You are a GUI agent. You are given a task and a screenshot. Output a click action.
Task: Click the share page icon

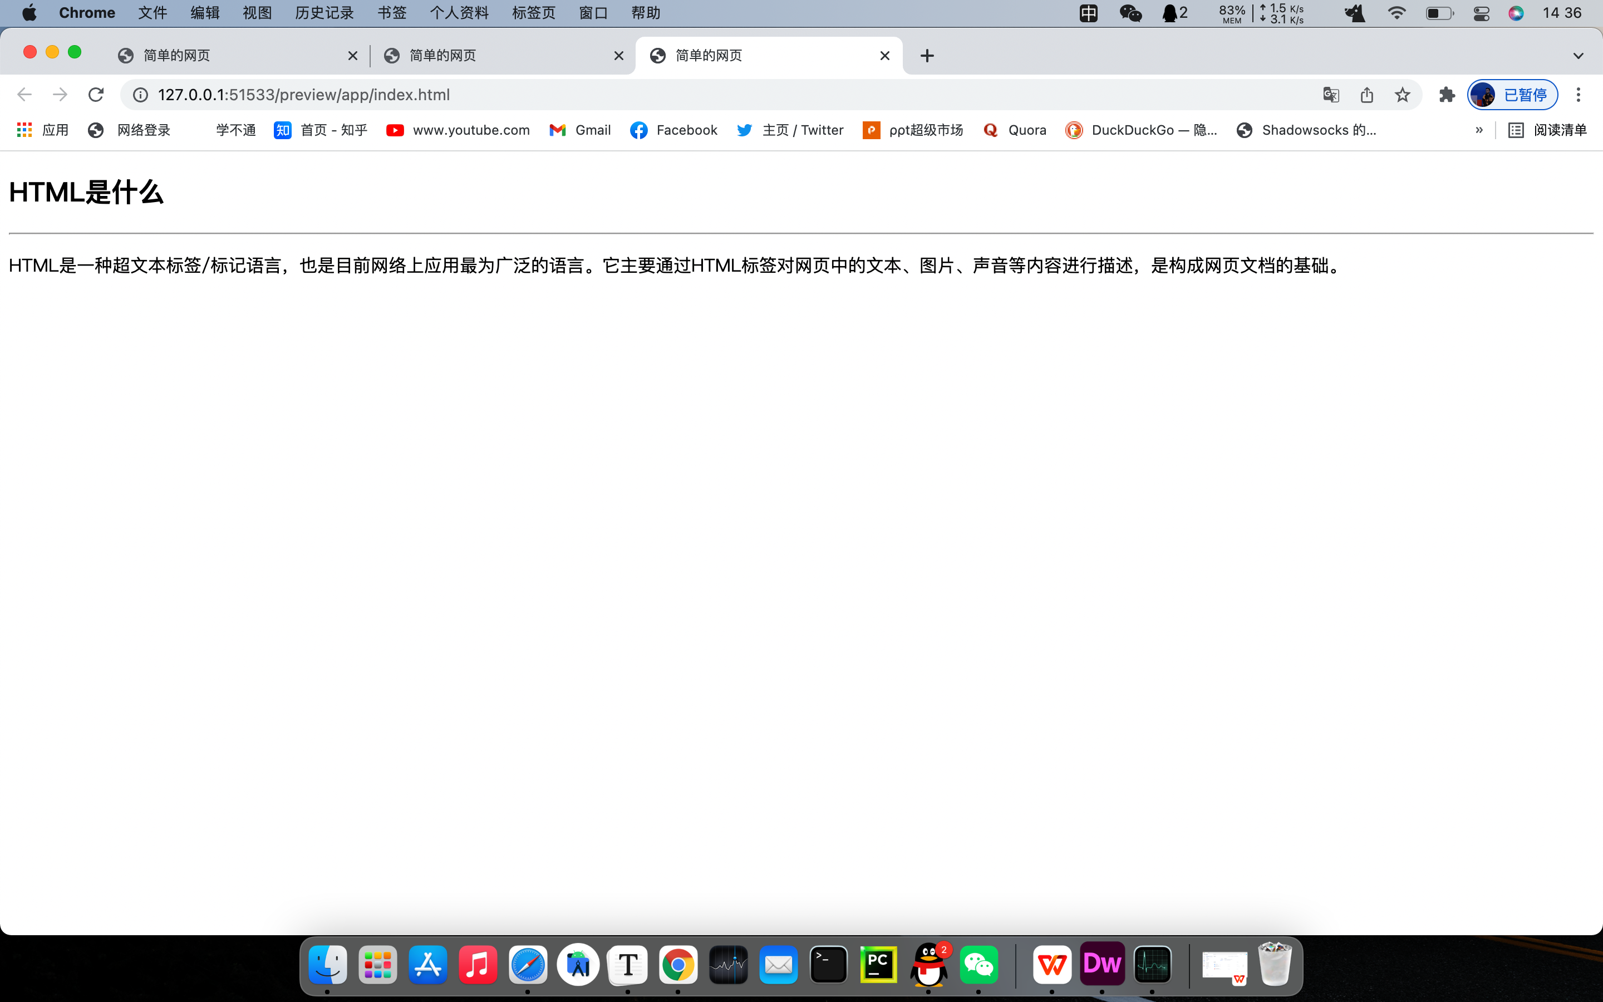tap(1366, 94)
